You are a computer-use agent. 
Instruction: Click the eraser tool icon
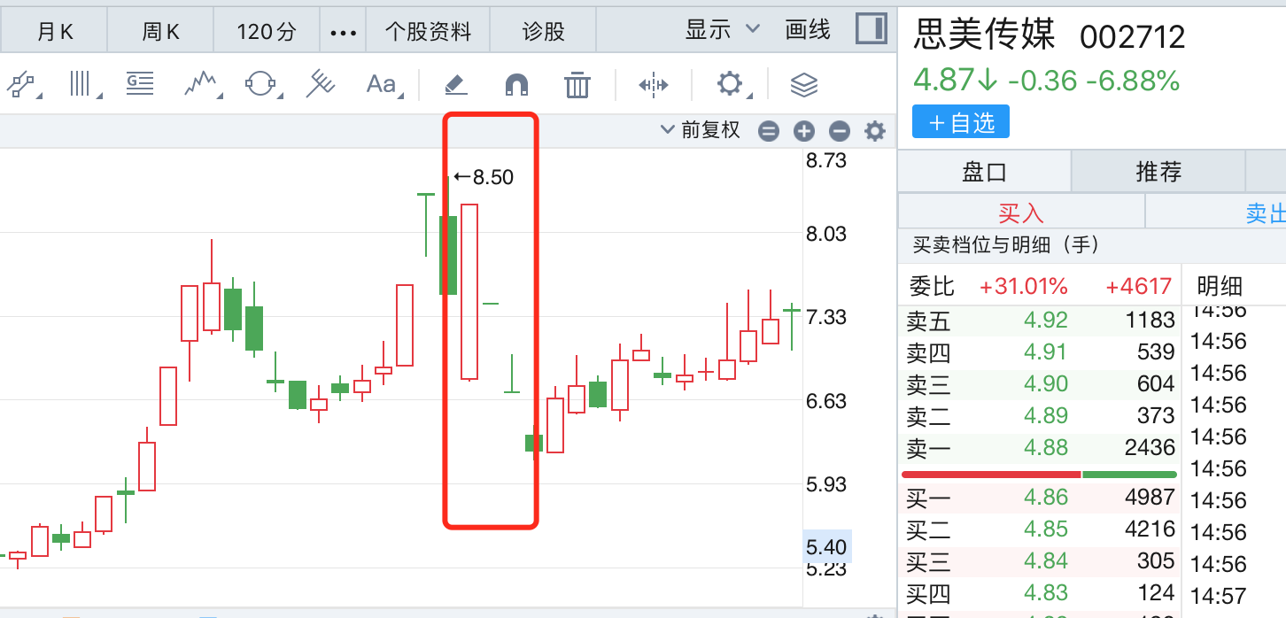pos(455,85)
